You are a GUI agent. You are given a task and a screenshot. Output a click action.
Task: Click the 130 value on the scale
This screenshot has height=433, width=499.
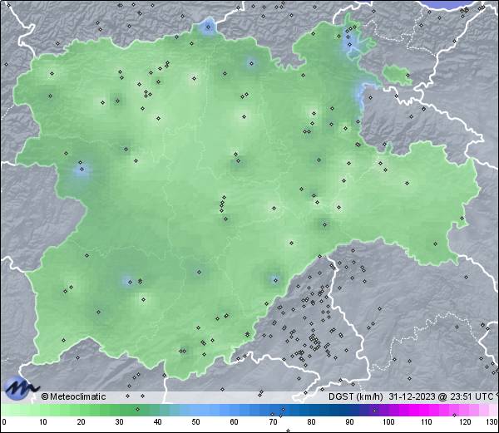(x=492, y=422)
